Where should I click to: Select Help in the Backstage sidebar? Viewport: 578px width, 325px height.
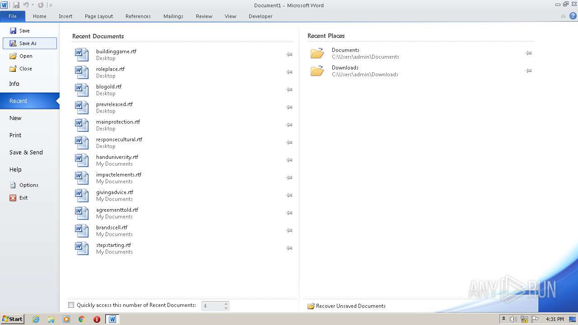(x=30, y=170)
